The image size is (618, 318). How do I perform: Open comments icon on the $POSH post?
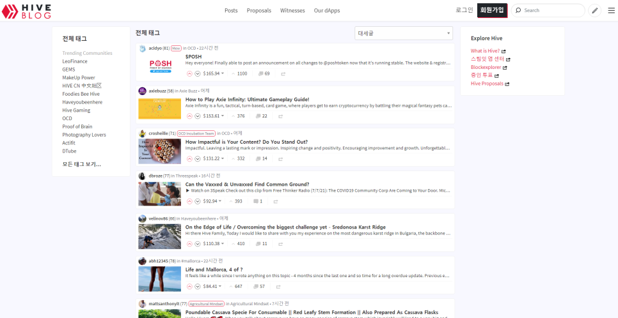260,73
